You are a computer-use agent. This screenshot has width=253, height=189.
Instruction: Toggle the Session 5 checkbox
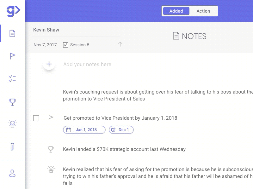point(66,45)
